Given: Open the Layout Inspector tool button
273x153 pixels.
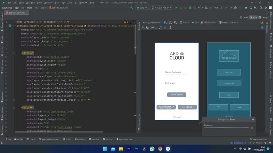Looking at the screenshot, I should pyautogui.click(x=258, y=139).
